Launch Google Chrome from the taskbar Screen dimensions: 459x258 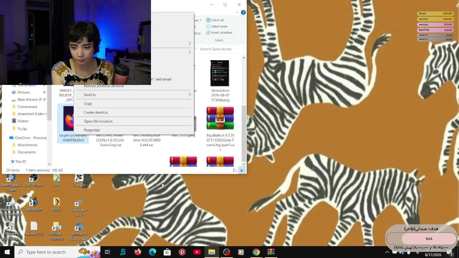point(256,252)
